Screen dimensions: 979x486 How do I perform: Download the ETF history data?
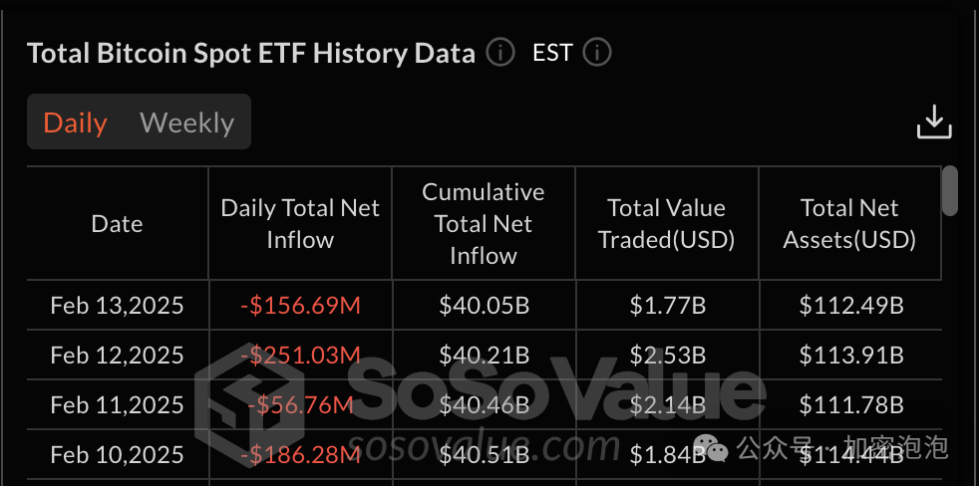(x=934, y=121)
